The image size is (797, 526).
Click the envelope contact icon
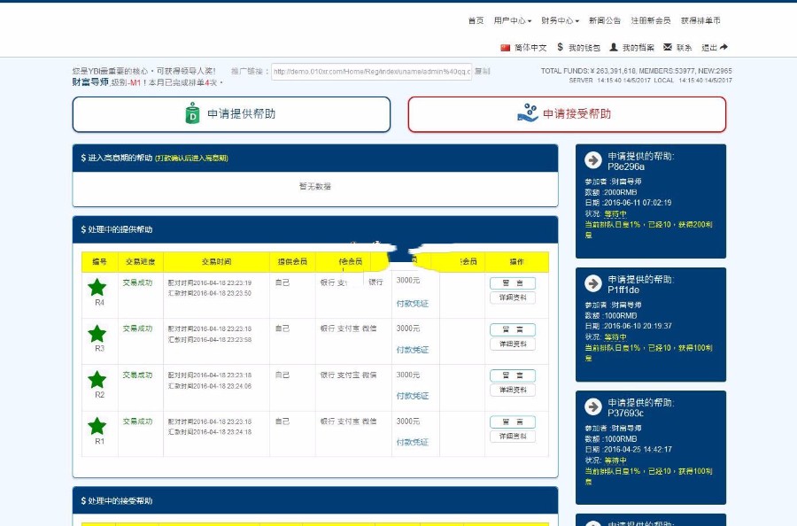pos(668,47)
